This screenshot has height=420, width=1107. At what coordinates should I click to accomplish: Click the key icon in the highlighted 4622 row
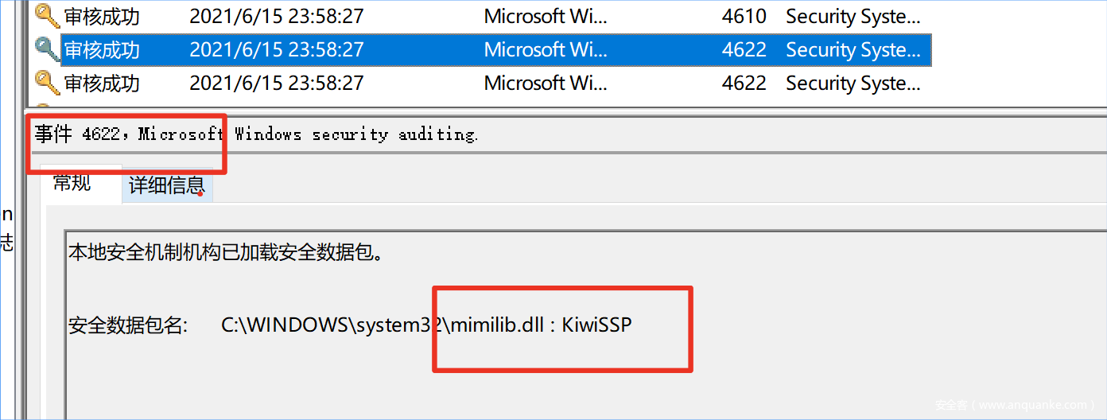[x=47, y=49]
